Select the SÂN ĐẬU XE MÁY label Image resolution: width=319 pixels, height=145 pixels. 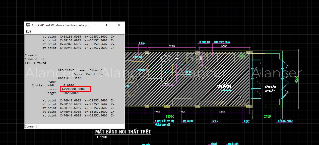click(x=271, y=88)
